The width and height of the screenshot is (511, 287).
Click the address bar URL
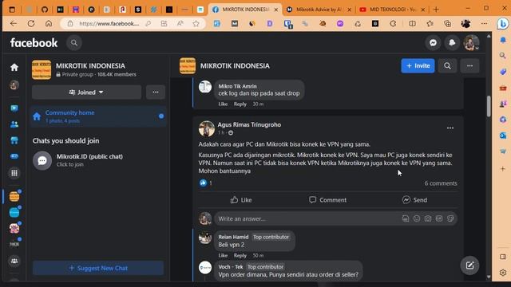(x=109, y=23)
